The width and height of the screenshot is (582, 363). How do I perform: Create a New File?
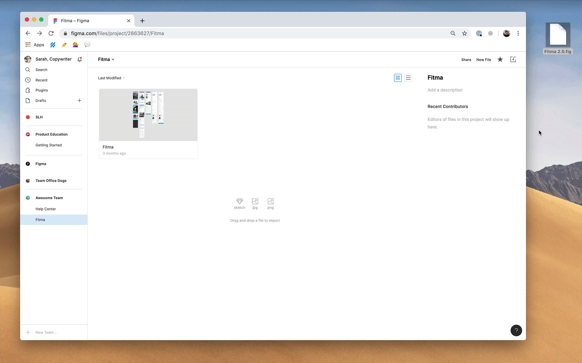[484, 60]
